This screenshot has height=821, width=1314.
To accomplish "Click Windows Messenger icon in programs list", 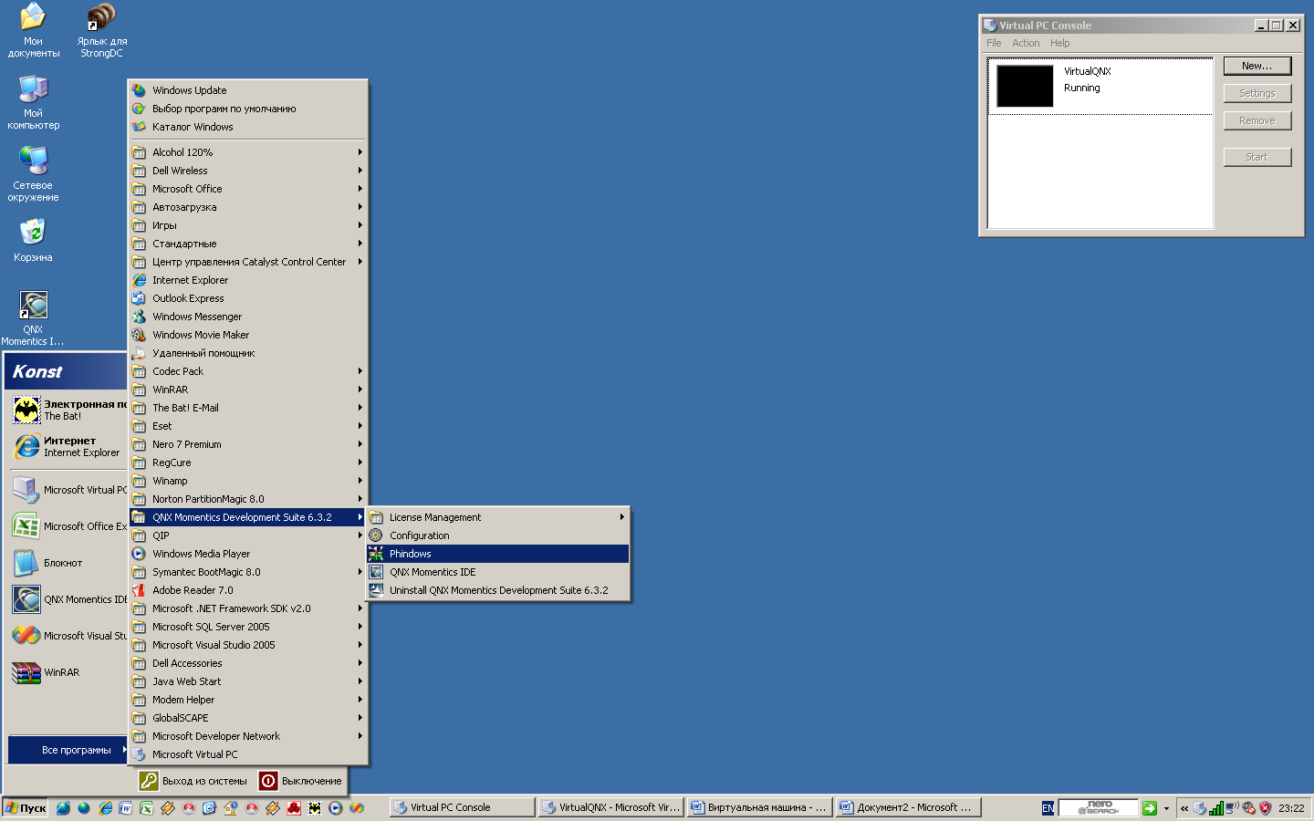I will (x=139, y=317).
